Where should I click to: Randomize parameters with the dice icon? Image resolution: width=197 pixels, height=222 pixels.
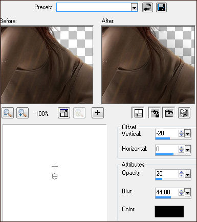(x=184, y=113)
